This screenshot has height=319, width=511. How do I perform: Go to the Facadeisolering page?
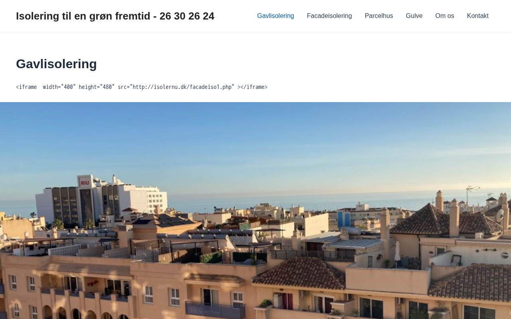coord(329,16)
